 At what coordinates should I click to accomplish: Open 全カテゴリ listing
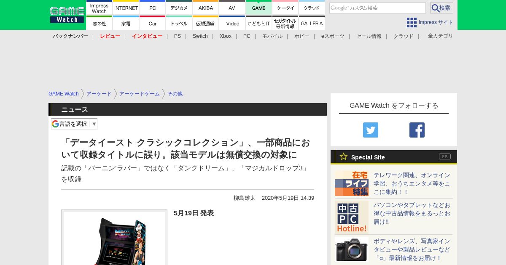coord(441,36)
